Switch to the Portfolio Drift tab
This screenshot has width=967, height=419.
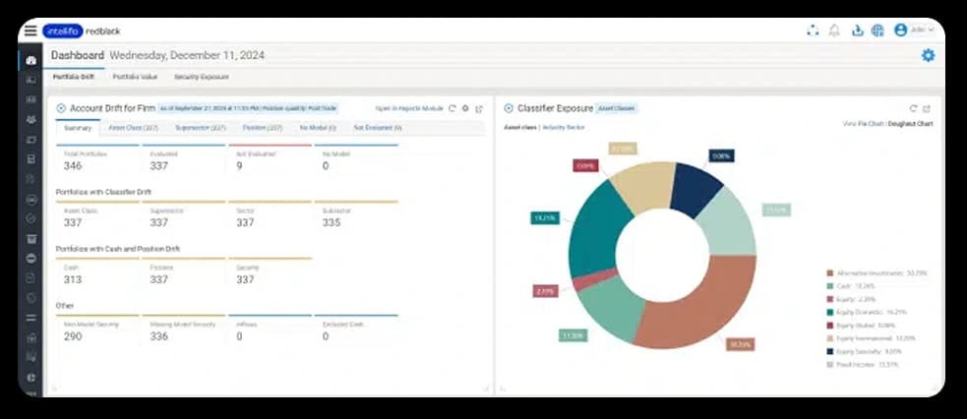74,77
